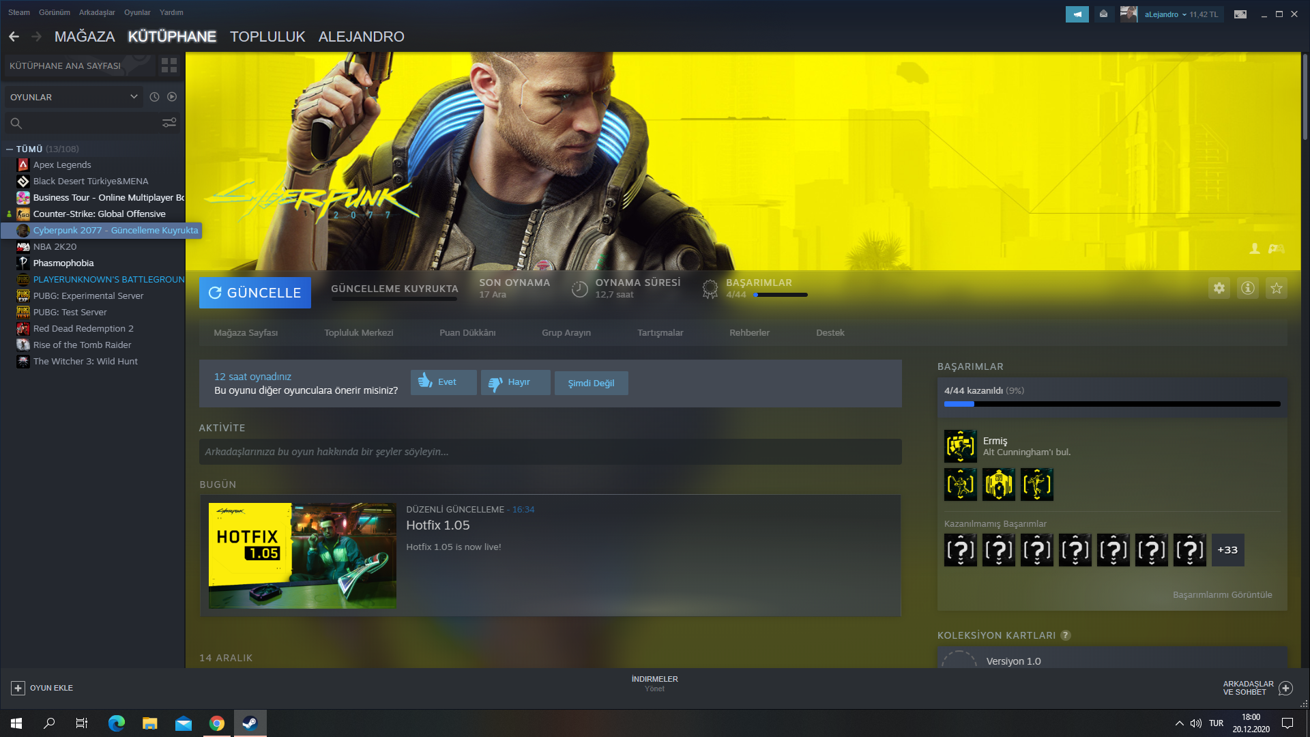Click the main page vertical scrollbar
This screenshot has width=1310, height=737.
(x=1305, y=96)
